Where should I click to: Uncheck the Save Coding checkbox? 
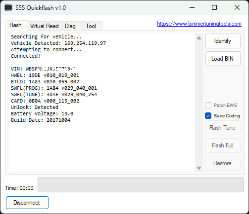[208, 116]
